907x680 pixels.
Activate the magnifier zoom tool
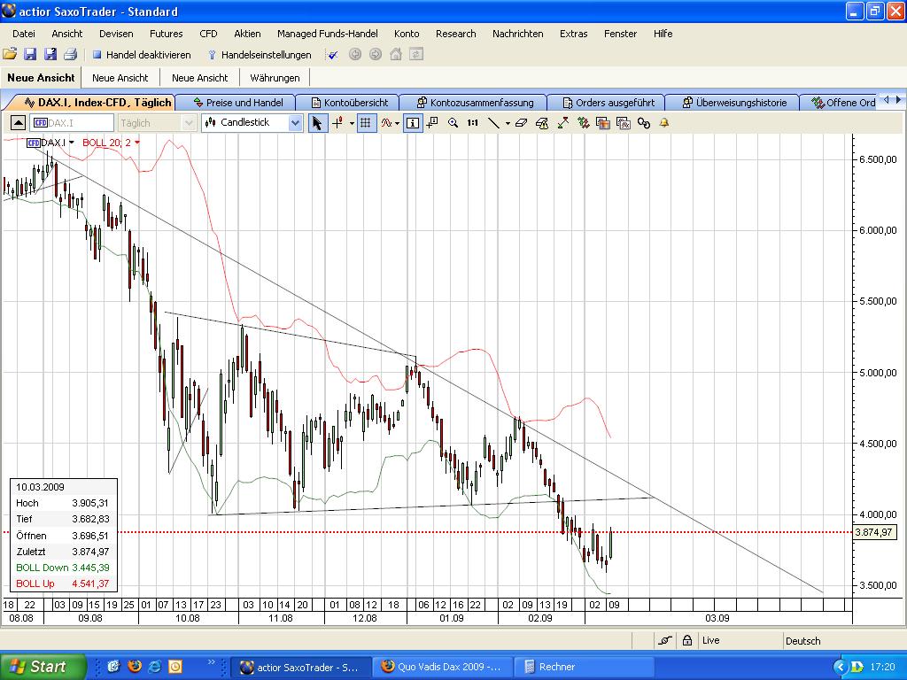coord(453,123)
